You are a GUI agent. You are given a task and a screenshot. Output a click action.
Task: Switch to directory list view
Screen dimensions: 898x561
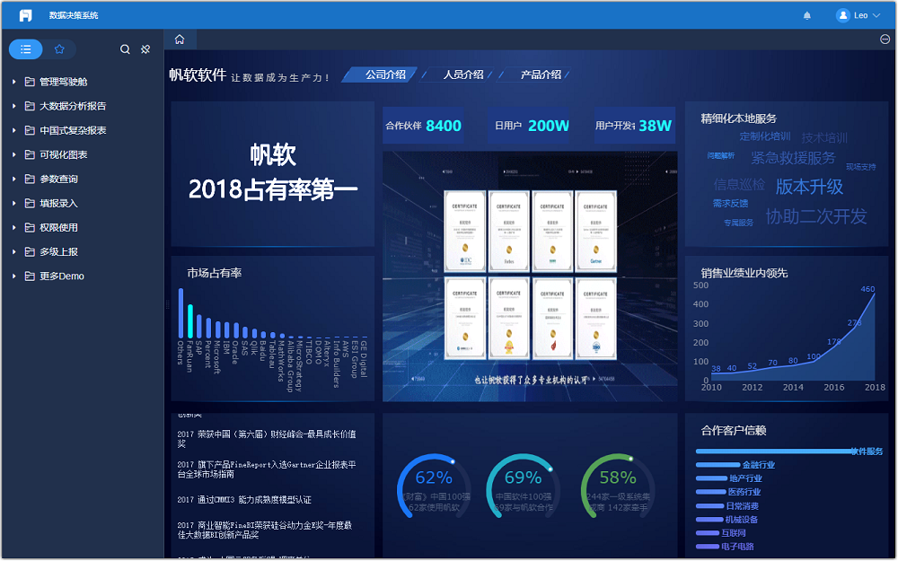coord(26,49)
